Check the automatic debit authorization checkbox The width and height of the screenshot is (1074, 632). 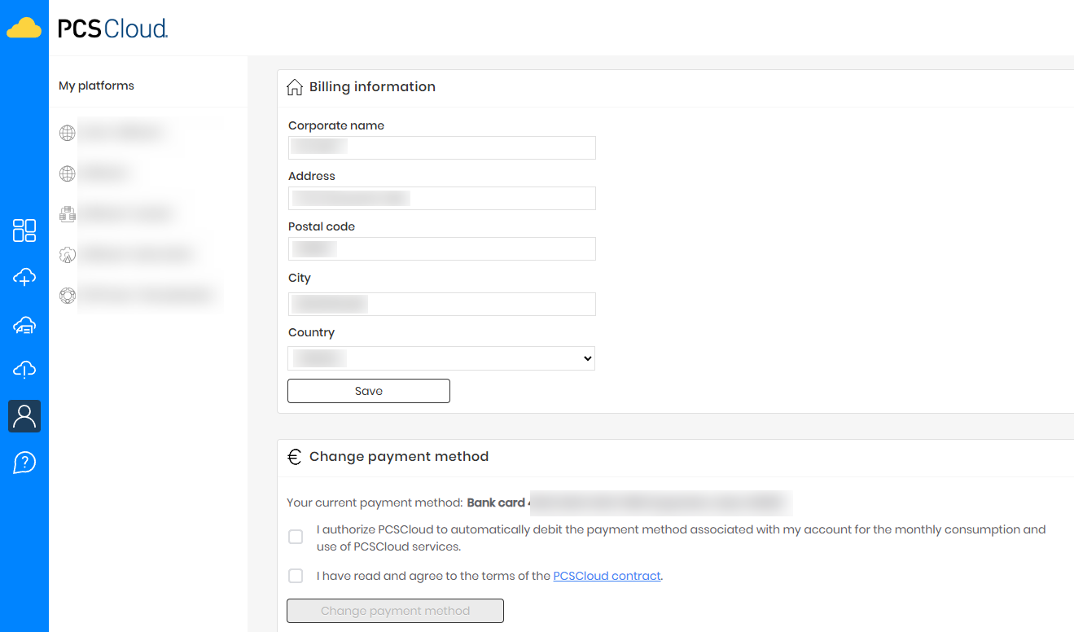[296, 537]
